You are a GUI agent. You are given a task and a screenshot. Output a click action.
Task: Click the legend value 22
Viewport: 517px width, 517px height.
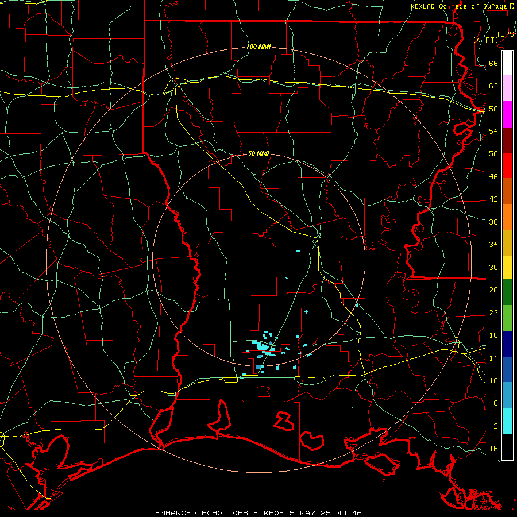click(493, 313)
